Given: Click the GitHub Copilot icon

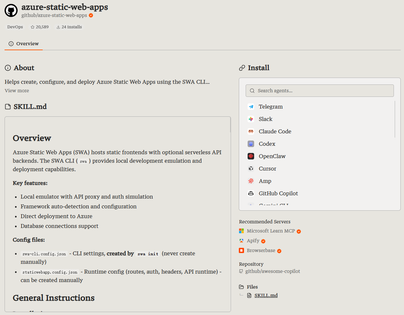Looking at the screenshot, I should click(251, 193).
